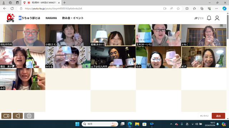This screenshot has width=229, height=128.
Task: Click the red 退出 leave button
Action: click(218, 116)
